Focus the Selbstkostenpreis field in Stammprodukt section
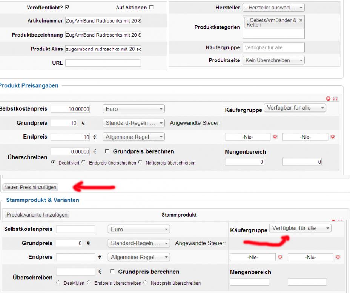 point(75,229)
